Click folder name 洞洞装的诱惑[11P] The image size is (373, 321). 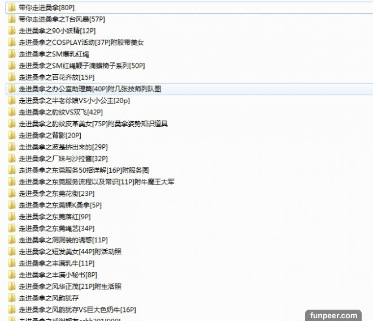tap(63, 239)
